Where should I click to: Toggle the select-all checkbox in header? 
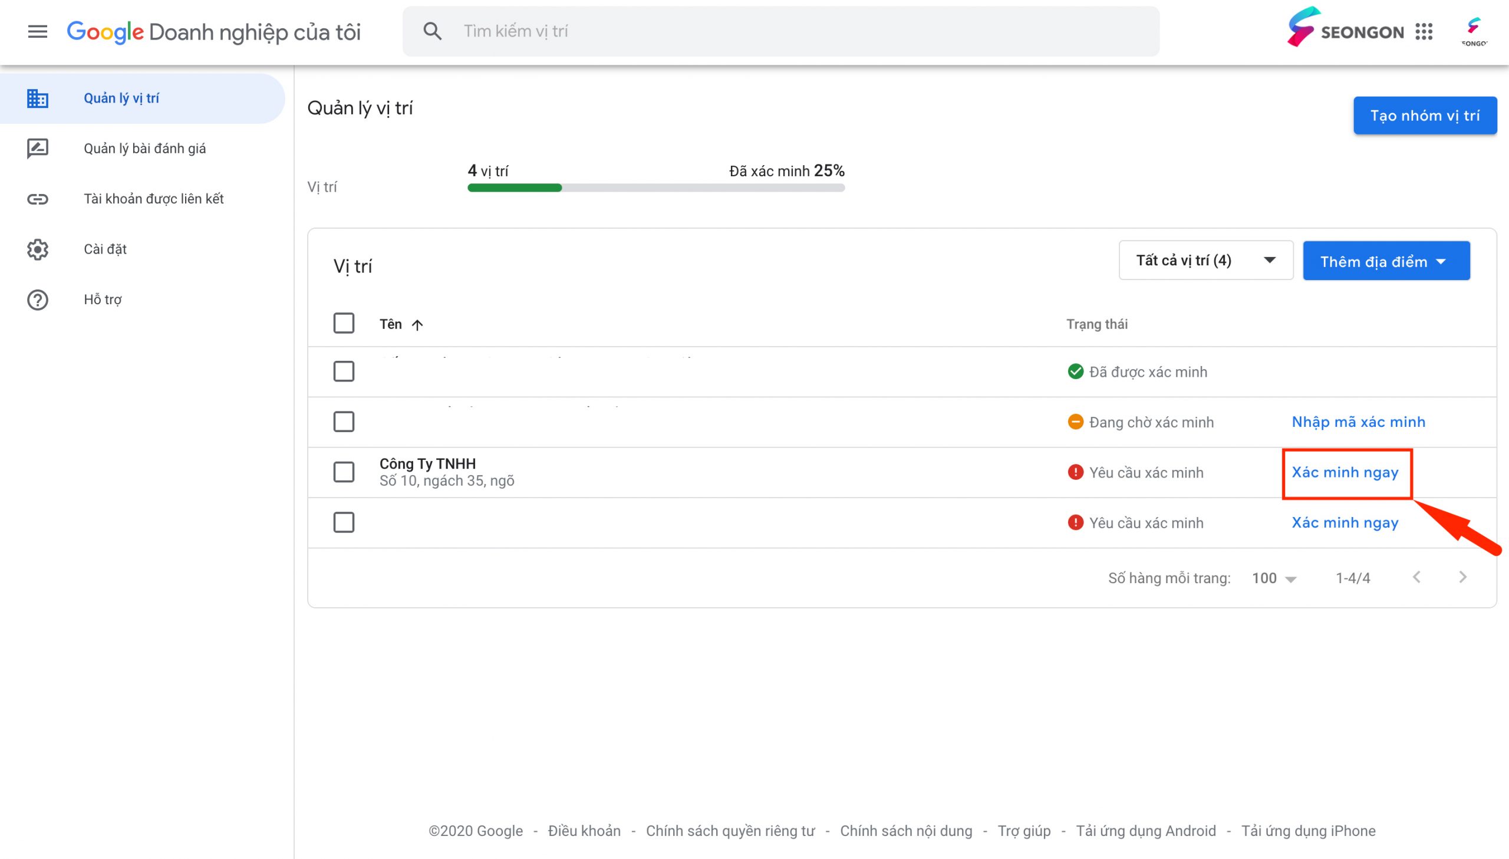coord(344,323)
